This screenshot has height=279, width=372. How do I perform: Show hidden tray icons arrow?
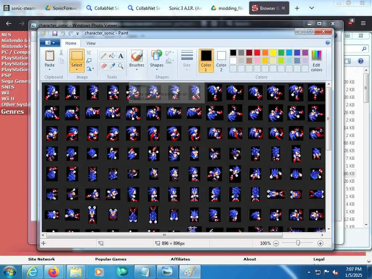click(x=309, y=272)
